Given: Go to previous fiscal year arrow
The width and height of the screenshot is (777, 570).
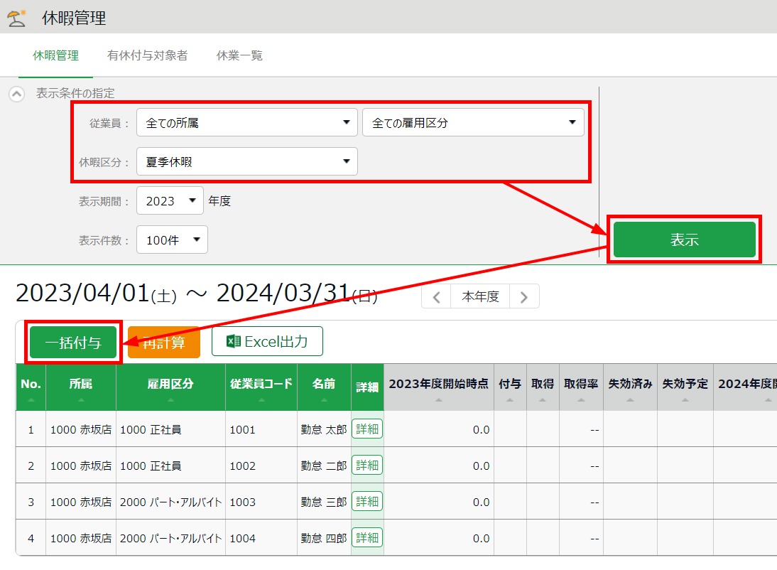Looking at the screenshot, I should point(436,297).
